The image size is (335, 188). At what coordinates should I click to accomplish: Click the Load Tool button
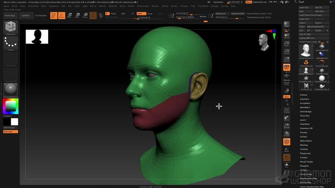306,7
